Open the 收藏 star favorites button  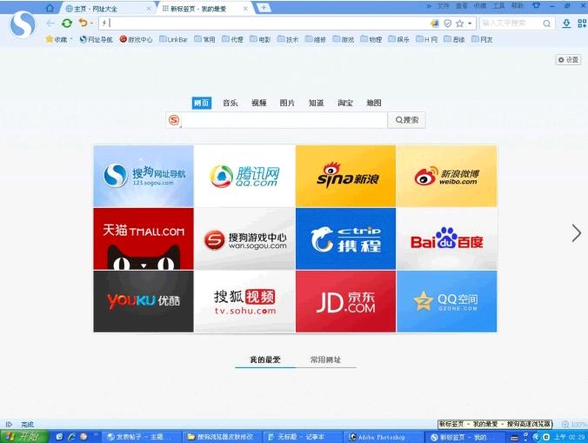[x=57, y=39]
